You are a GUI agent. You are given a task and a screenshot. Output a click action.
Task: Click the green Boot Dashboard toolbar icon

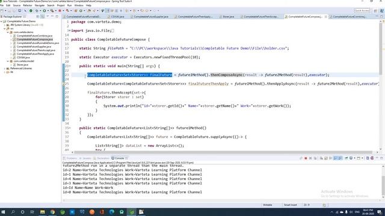tap(31, 11)
